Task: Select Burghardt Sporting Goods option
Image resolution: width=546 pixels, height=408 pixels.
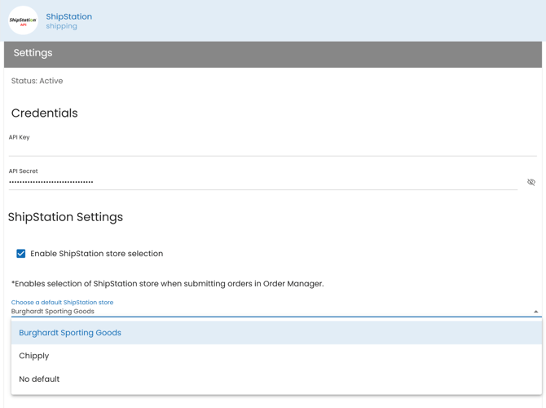Action: [276, 333]
